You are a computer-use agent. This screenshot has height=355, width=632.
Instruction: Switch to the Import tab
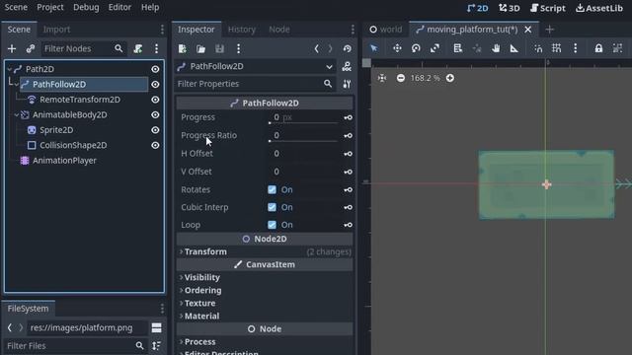56,30
